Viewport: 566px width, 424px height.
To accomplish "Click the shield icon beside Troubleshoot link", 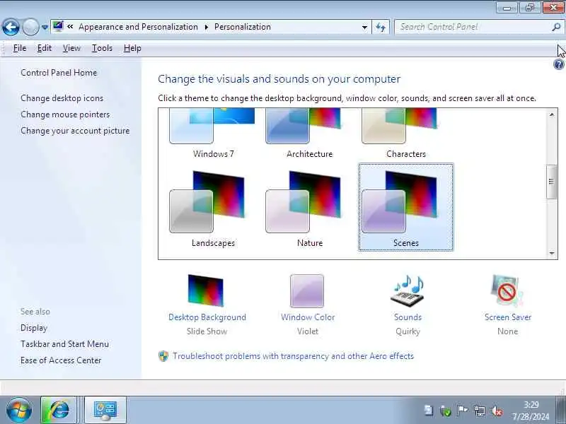I will [x=163, y=356].
